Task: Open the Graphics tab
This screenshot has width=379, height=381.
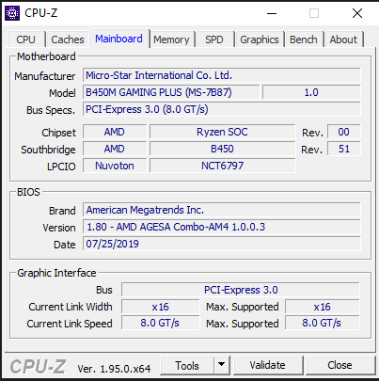Action: pos(260,40)
